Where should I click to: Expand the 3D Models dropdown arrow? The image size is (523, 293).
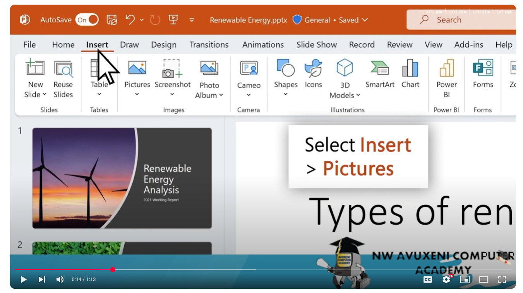tap(358, 95)
